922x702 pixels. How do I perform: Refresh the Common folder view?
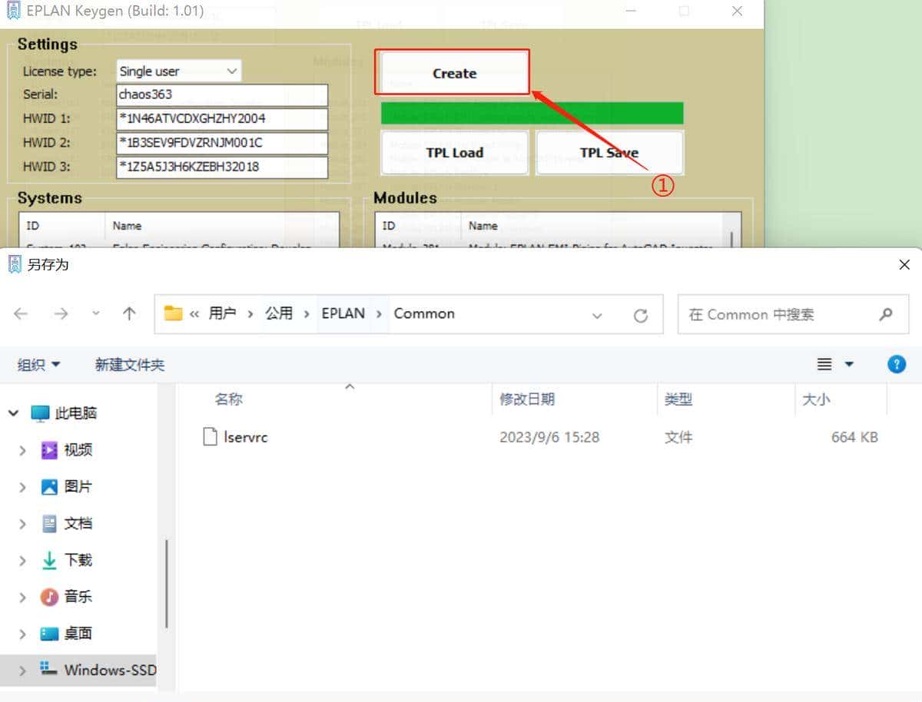642,313
